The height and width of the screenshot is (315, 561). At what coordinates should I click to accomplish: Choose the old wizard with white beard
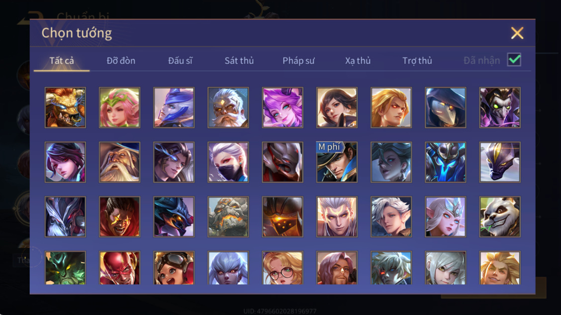[x=119, y=162]
